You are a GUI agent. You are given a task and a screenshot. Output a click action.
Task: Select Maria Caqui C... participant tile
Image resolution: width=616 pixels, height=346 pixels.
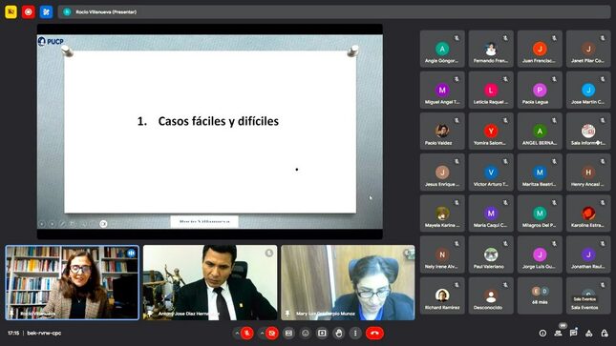(x=491, y=214)
